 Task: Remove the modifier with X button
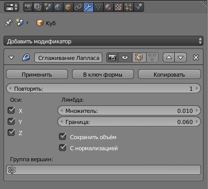(196, 57)
